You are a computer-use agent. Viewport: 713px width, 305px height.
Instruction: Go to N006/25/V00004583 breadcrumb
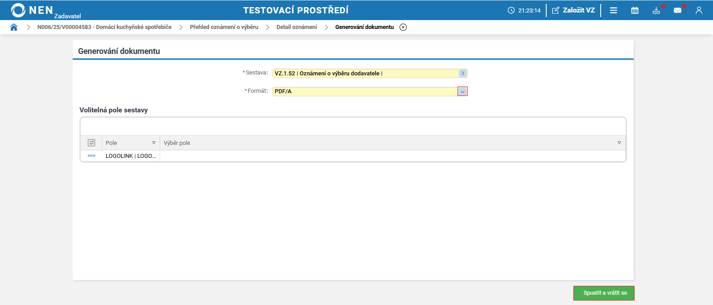click(104, 27)
